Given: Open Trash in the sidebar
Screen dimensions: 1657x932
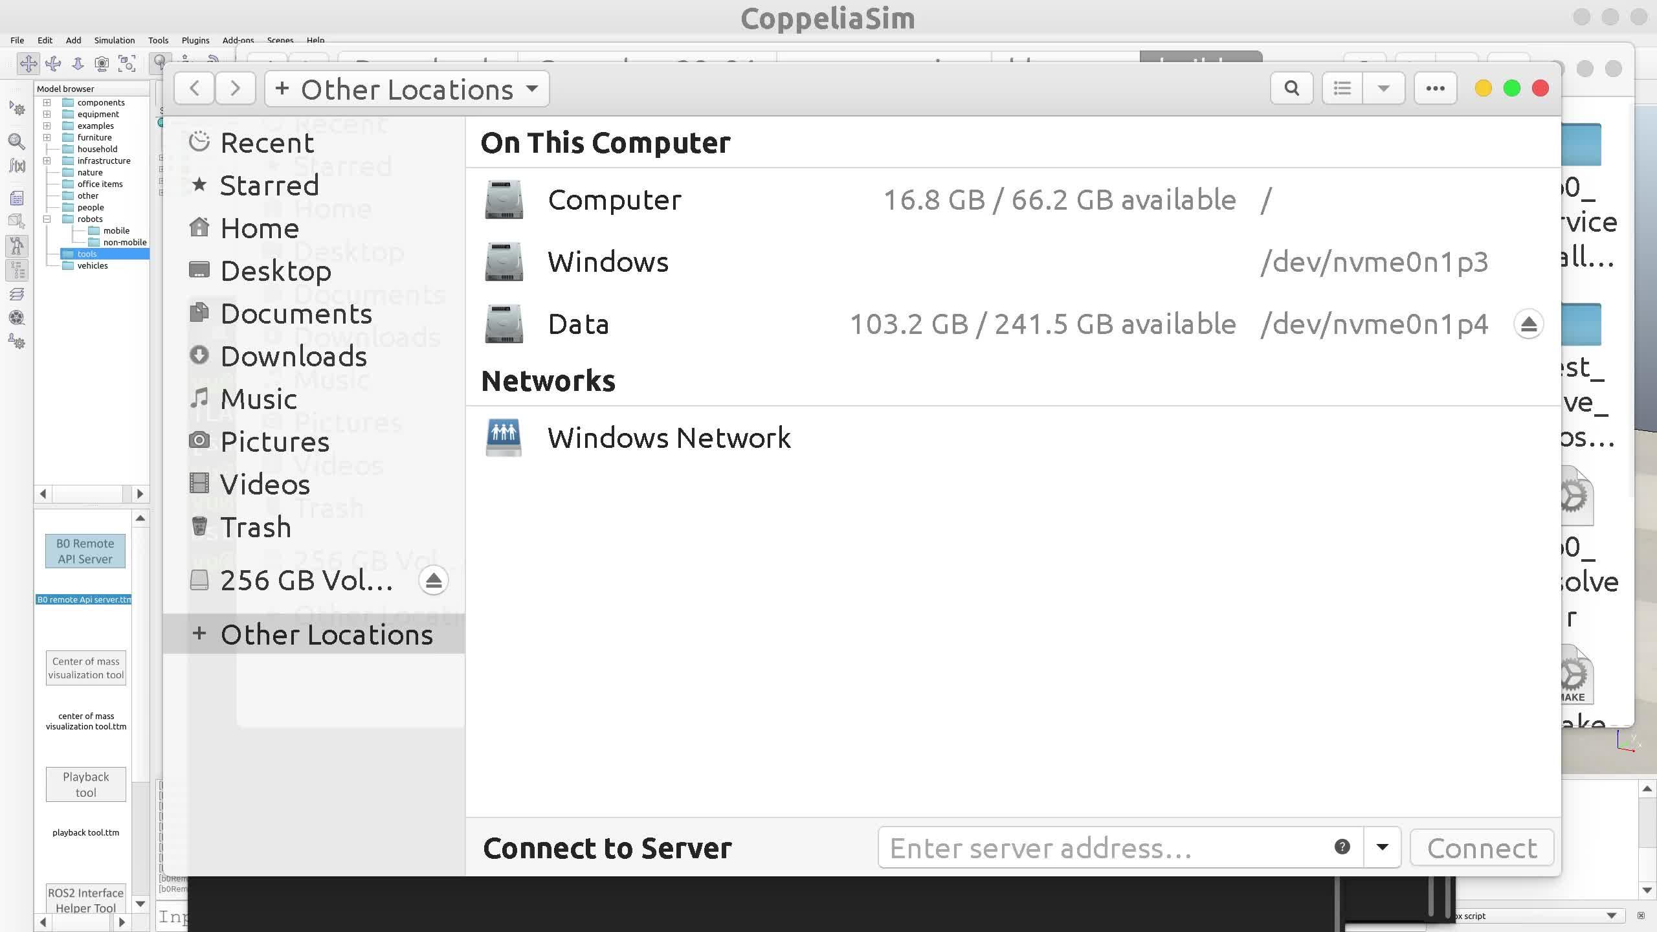Looking at the screenshot, I should pyautogui.click(x=314, y=527).
